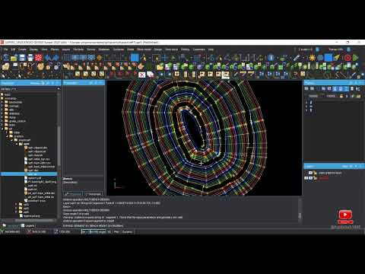Click the blue filled square icon in middle toolbar

coord(135,58)
